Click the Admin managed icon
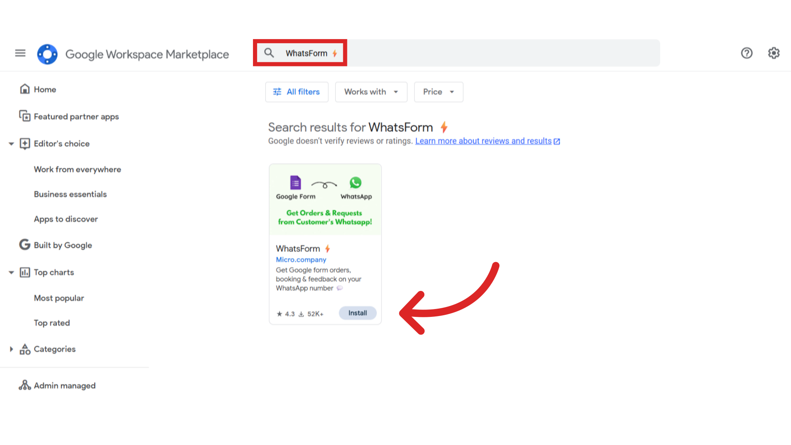 (25, 385)
